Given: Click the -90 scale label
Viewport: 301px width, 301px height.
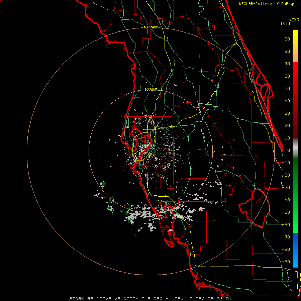Looking at the screenshot, I should pyautogui.click(x=286, y=262).
